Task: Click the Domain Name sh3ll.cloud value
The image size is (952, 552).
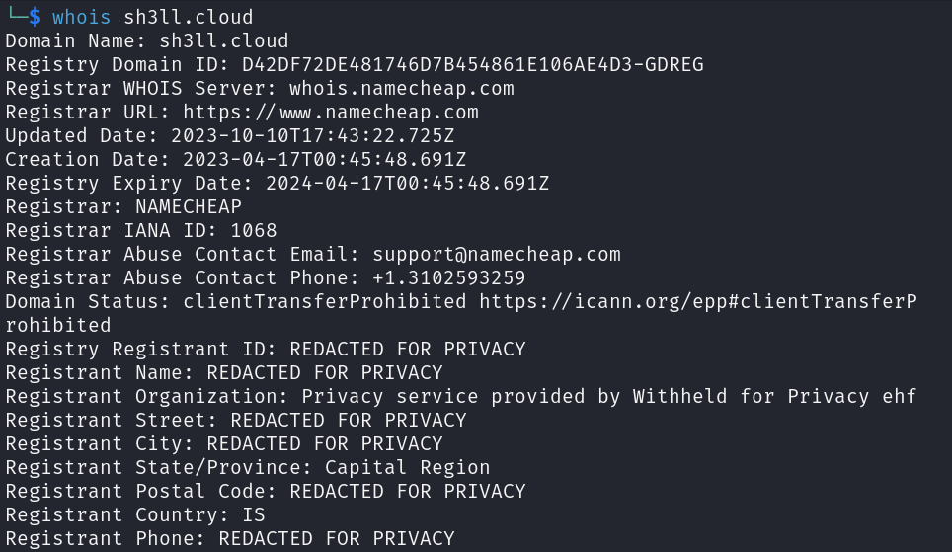Action: [223, 41]
